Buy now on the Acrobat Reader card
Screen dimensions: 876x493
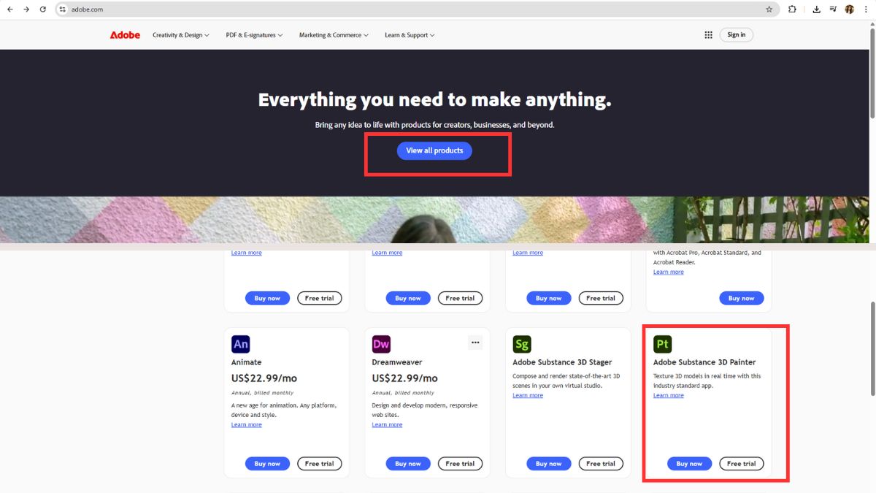[x=741, y=298]
